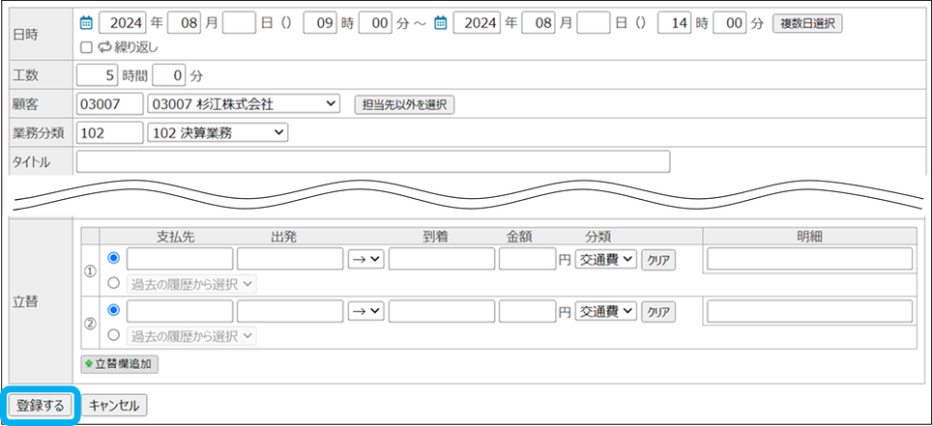Screen dimensions: 932x426
Task: Expand the 業務分類 決算業務 dropdown
Action: (218, 132)
